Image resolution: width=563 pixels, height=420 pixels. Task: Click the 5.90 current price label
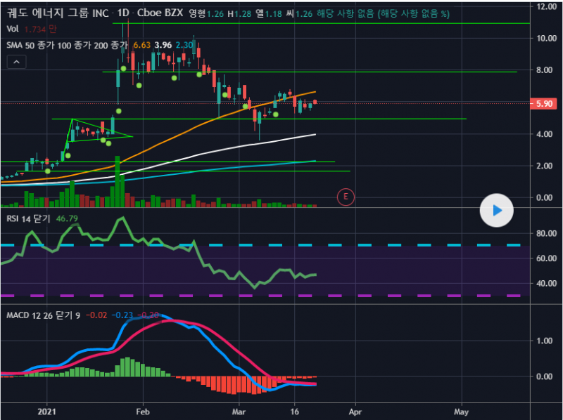544,104
